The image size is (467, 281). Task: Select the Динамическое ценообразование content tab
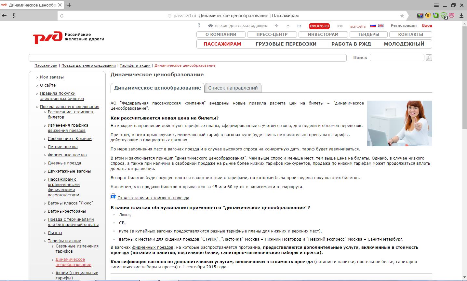[x=157, y=88]
